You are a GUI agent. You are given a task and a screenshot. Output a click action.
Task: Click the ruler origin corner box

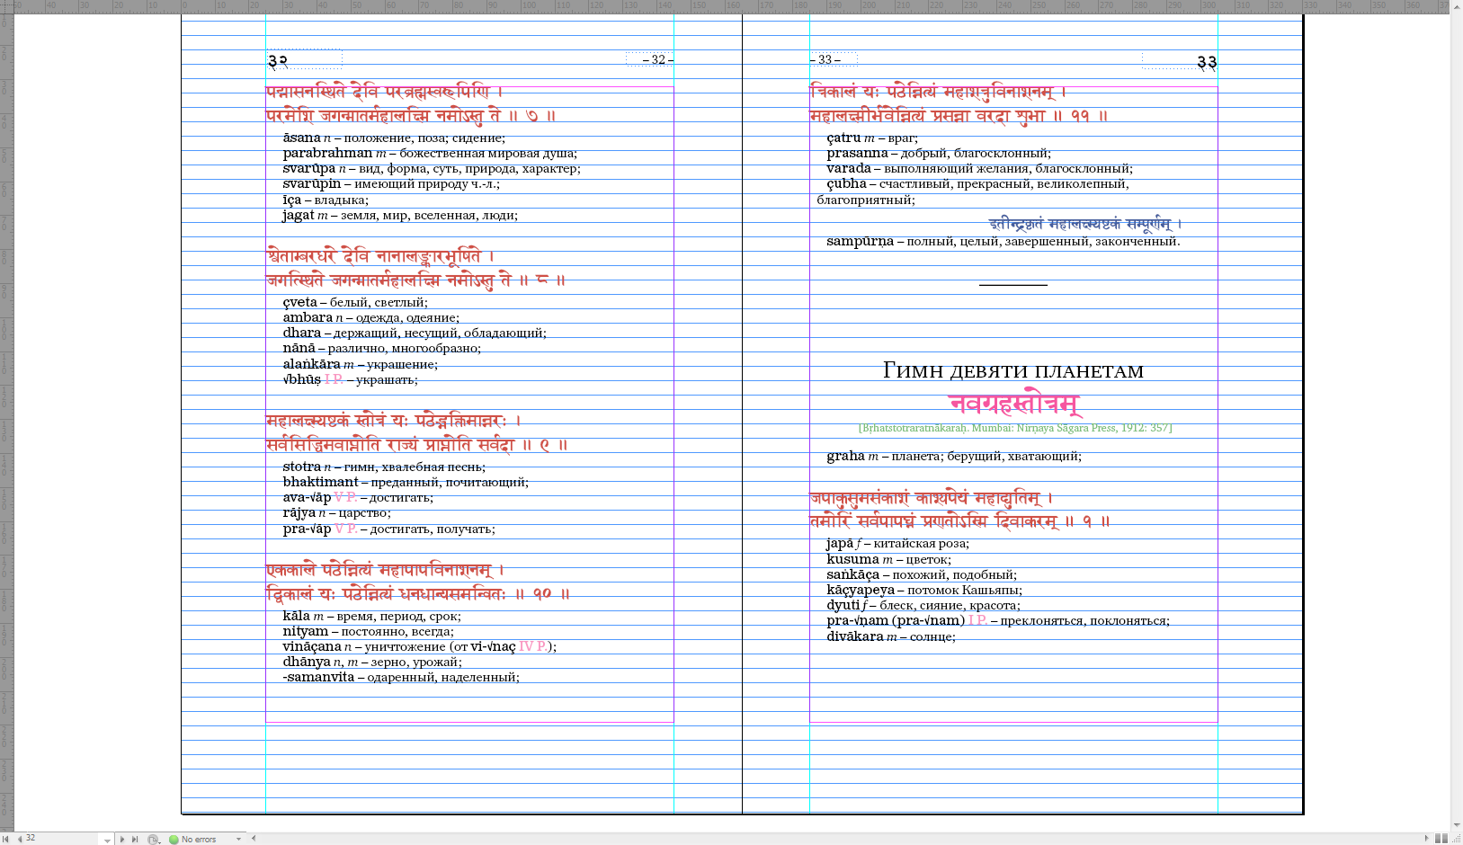(x=6, y=5)
